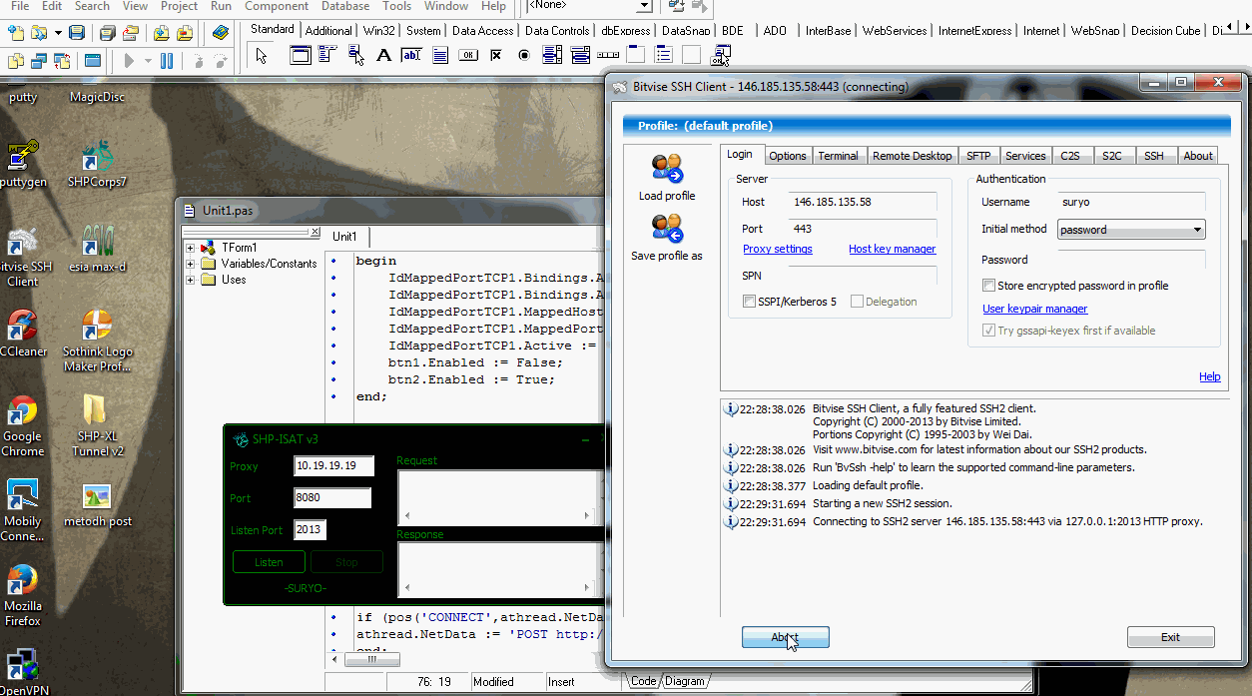Expand the Uses tree node
The image size is (1252, 696).
tap(191, 280)
